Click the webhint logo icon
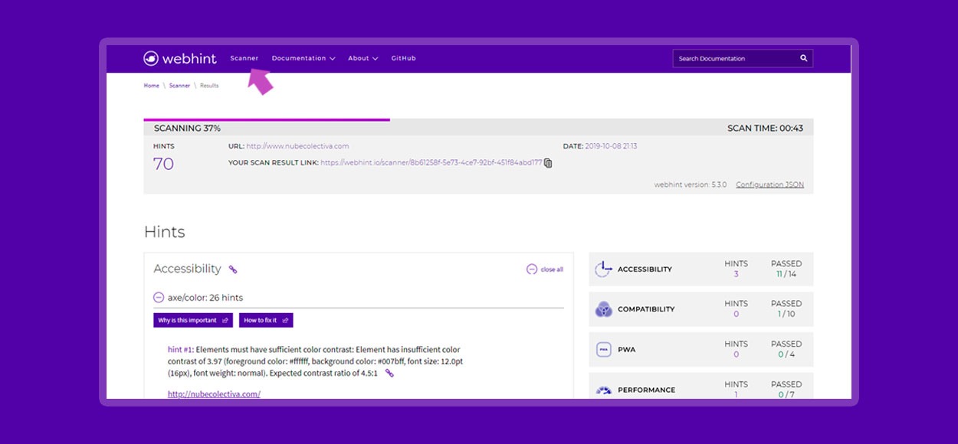This screenshot has height=444, width=958. (151, 58)
